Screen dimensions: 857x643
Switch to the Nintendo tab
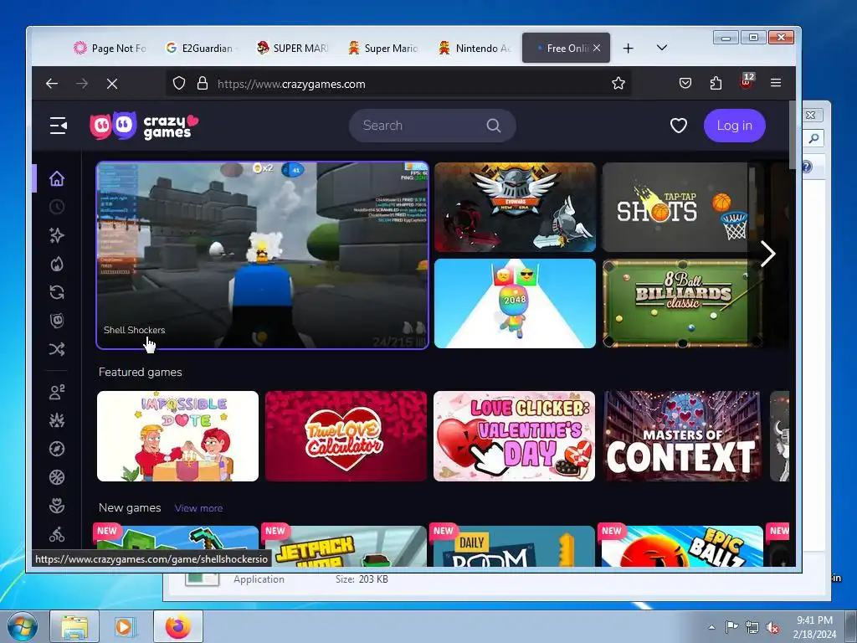coord(475,48)
